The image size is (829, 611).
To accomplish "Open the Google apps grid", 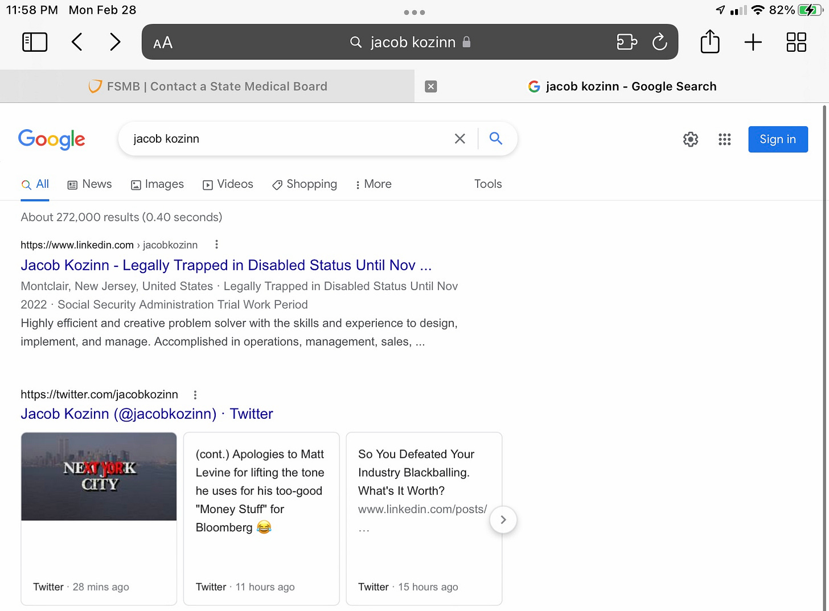I will pos(724,139).
